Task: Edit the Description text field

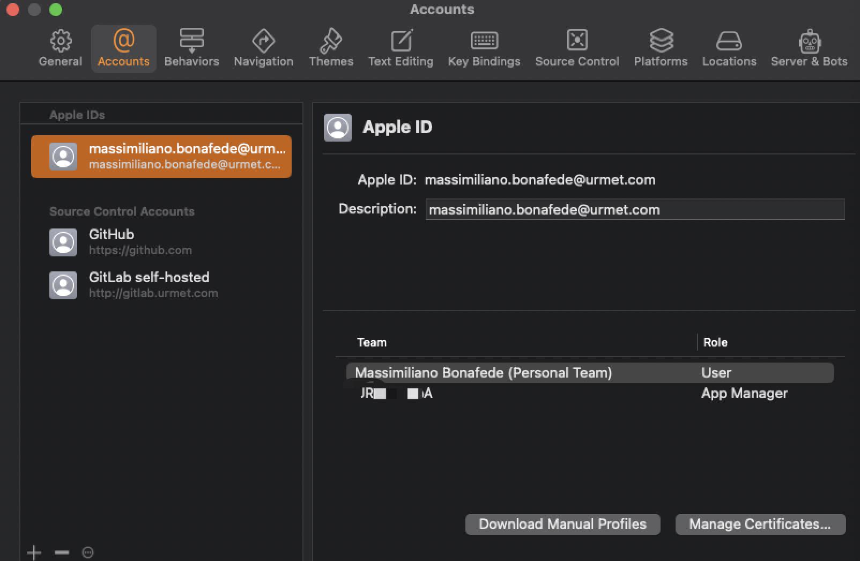Action: pos(635,209)
